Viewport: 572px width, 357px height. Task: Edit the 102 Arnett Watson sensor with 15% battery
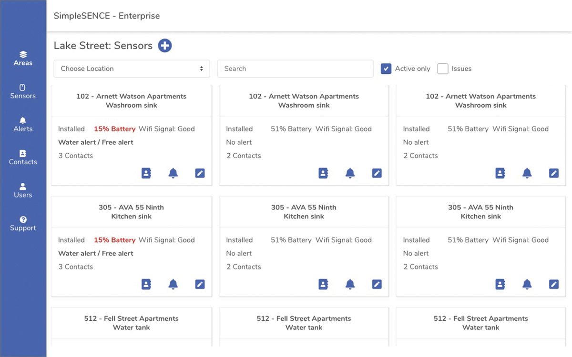pyautogui.click(x=200, y=173)
